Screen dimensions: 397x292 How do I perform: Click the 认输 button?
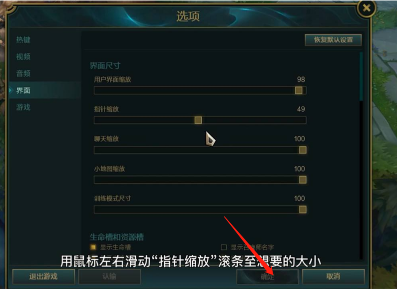(x=109, y=276)
